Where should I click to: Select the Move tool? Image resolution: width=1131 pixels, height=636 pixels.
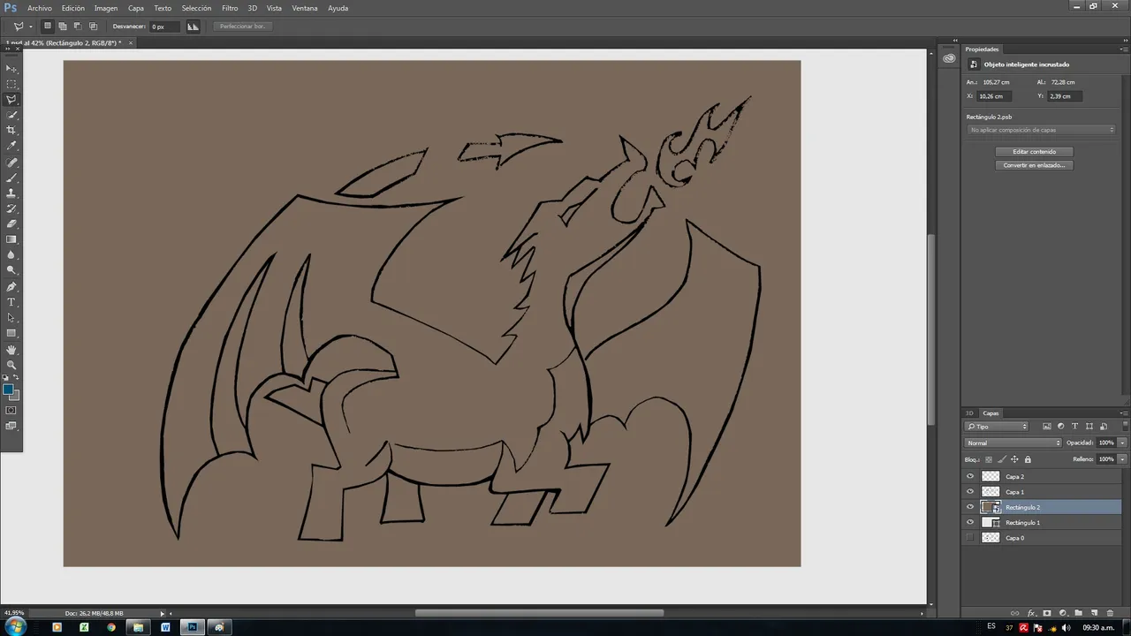pyautogui.click(x=11, y=69)
